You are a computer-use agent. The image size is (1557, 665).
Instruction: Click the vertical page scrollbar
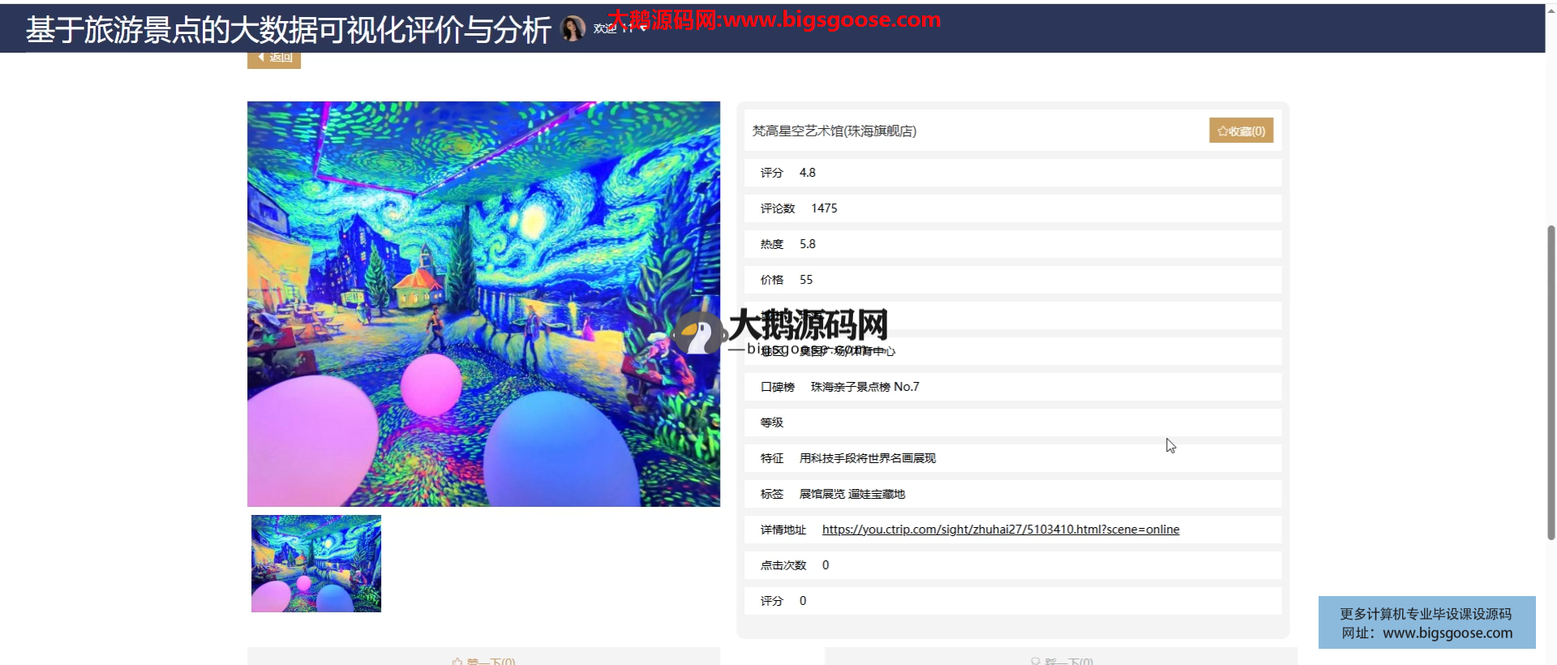(1551, 381)
